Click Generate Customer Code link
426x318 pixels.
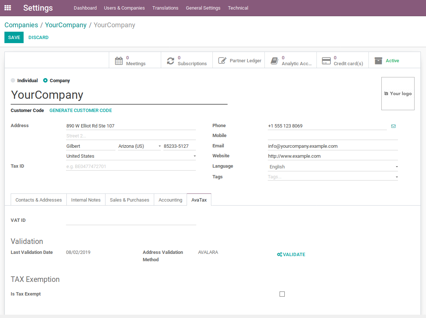81,111
